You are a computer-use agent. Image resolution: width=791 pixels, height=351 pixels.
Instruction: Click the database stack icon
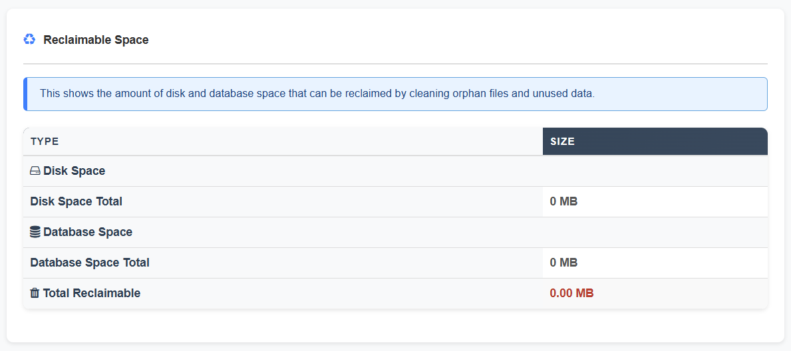click(x=35, y=232)
